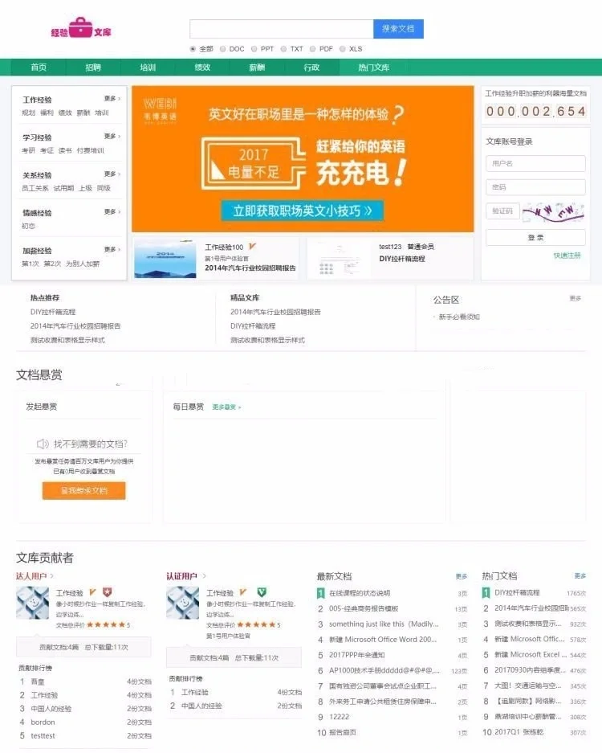Open the 招聘 navigation tab
The height and width of the screenshot is (753, 602).
pyautogui.click(x=93, y=68)
